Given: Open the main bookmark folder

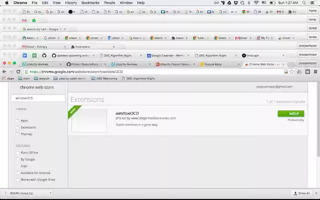Looking at the screenshot, I should (x=24, y=78).
